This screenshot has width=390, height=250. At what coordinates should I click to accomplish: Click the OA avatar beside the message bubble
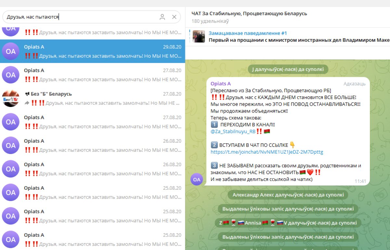click(197, 179)
